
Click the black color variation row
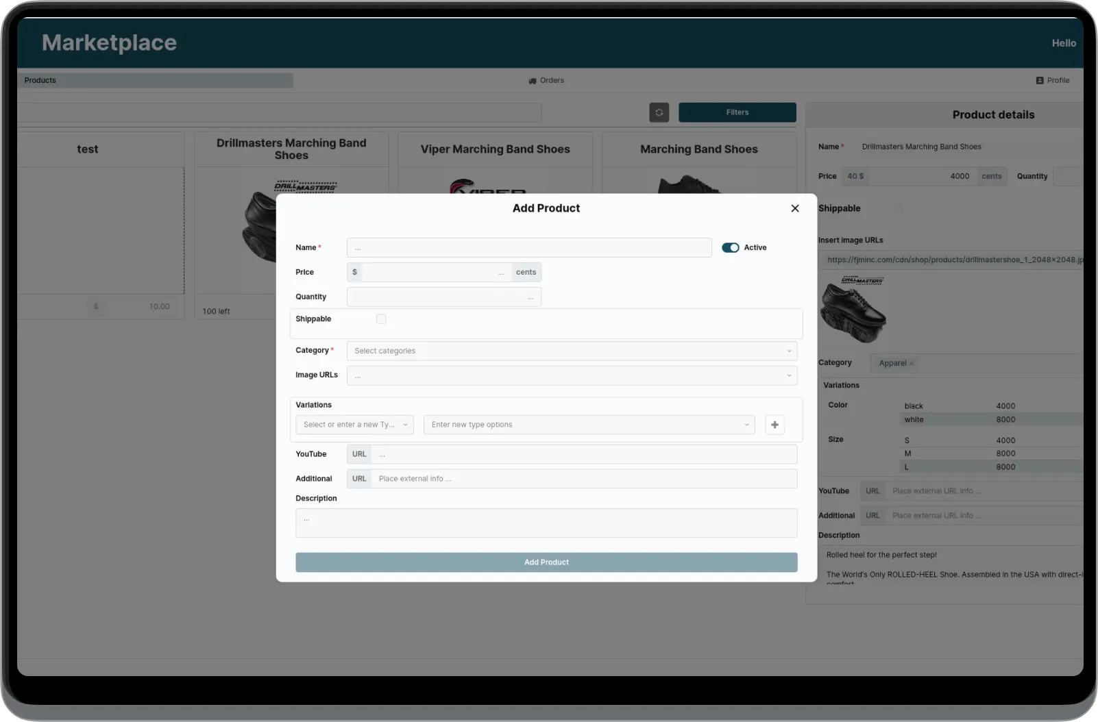[x=991, y=406]
